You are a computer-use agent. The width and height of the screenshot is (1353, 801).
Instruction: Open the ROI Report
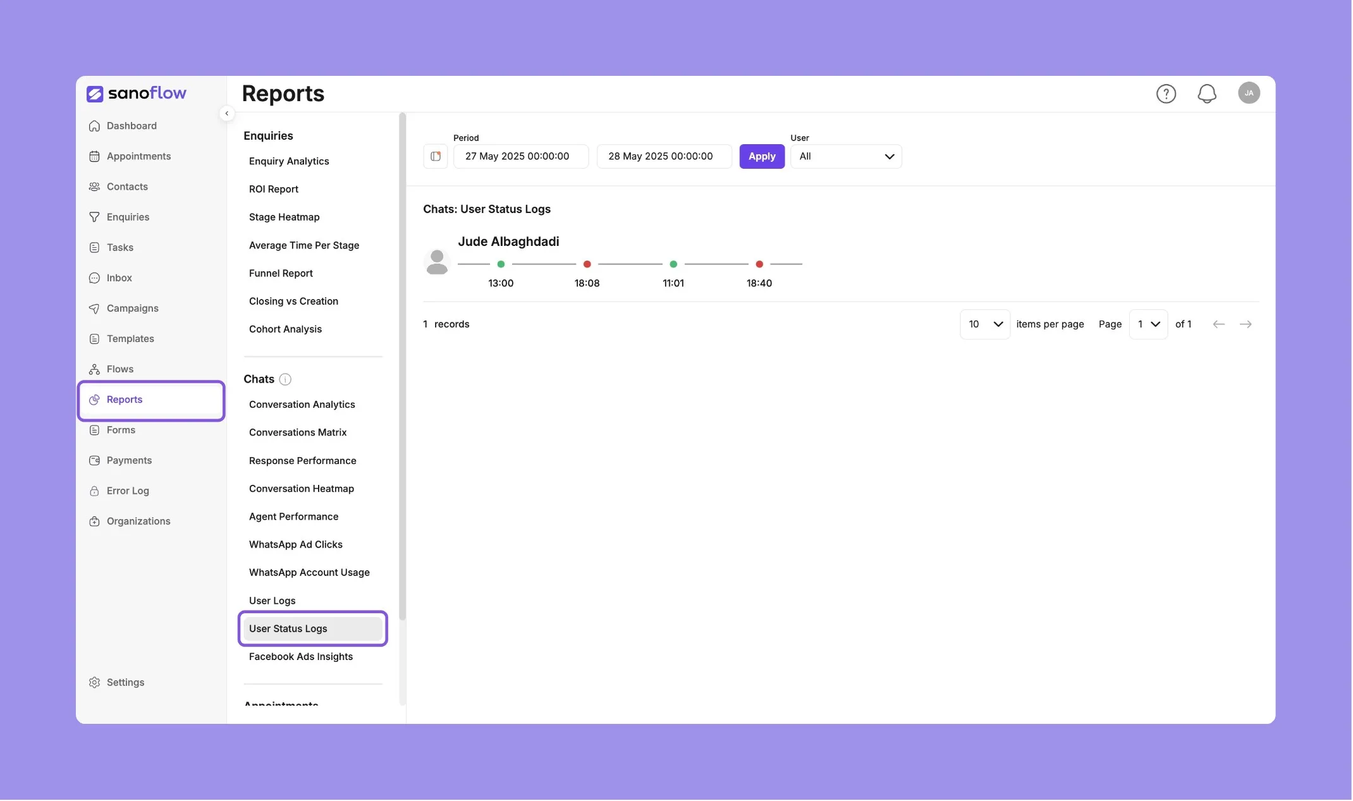(274, 189)
